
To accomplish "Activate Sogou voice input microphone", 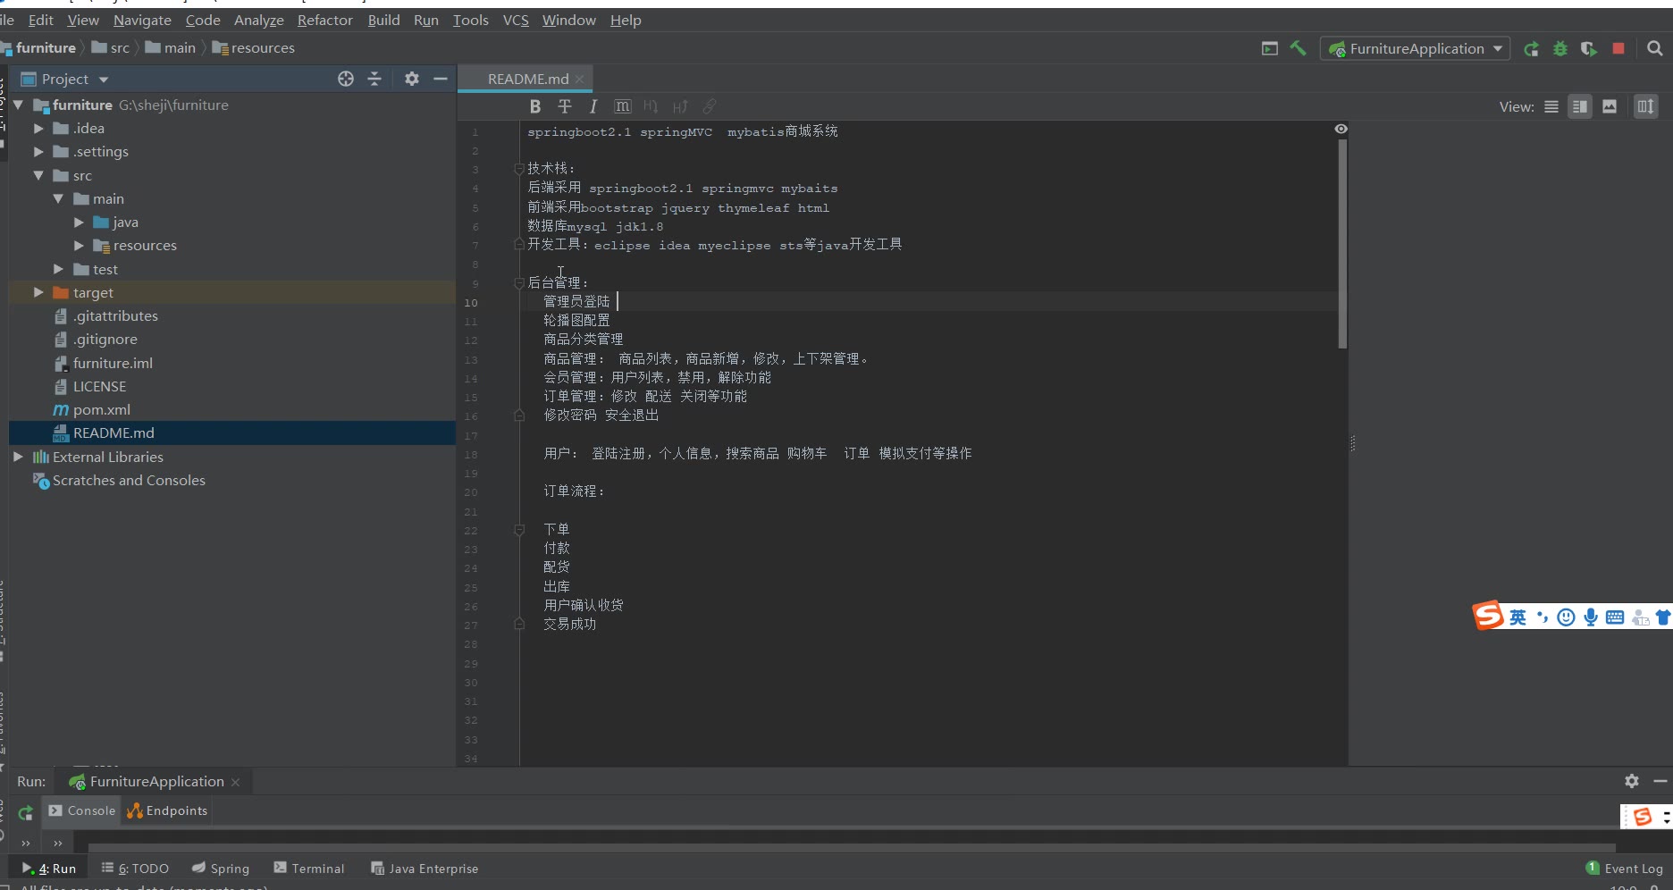I will [1591, 617].
